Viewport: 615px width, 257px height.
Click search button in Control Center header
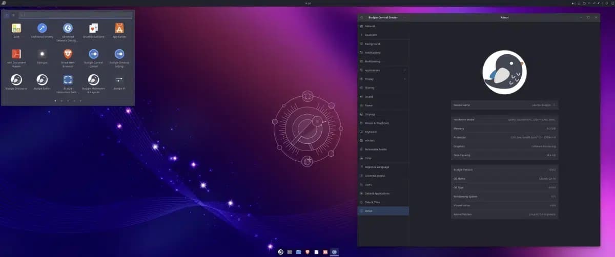362,17
